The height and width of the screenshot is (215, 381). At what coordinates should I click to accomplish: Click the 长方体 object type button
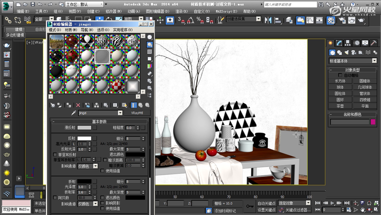[340, 80]
